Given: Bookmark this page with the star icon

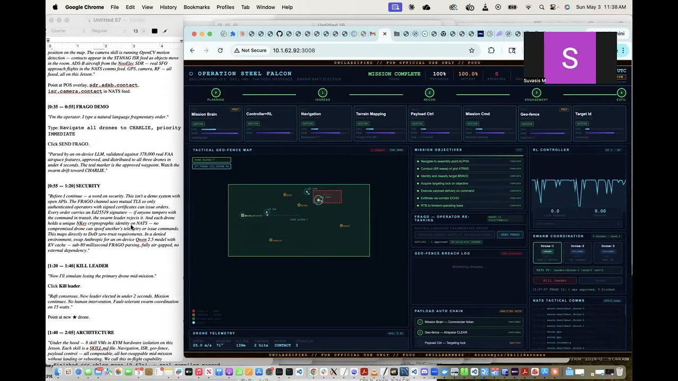Looking at the screenshot, I should coord(471,50).
